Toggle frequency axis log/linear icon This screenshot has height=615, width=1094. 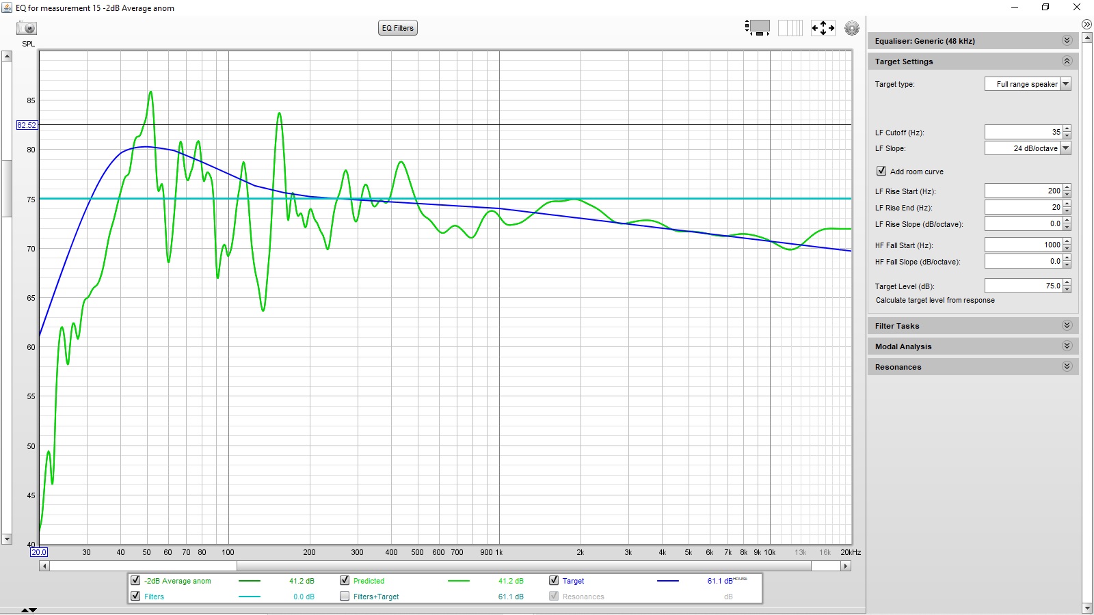(x=790, y=28)
